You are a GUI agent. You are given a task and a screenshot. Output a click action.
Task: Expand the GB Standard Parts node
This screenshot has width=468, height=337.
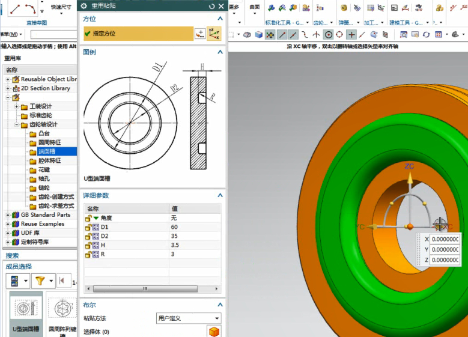[8, 215]
